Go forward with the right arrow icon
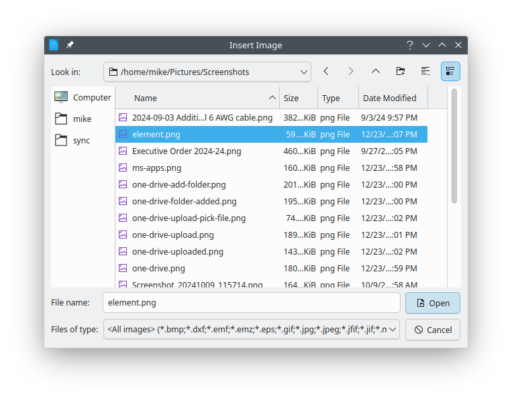 (x=351, y=72)
